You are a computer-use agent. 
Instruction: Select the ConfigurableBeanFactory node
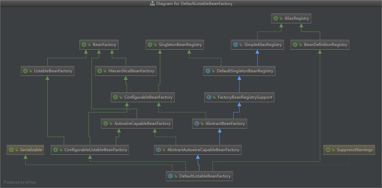point(142,97)
